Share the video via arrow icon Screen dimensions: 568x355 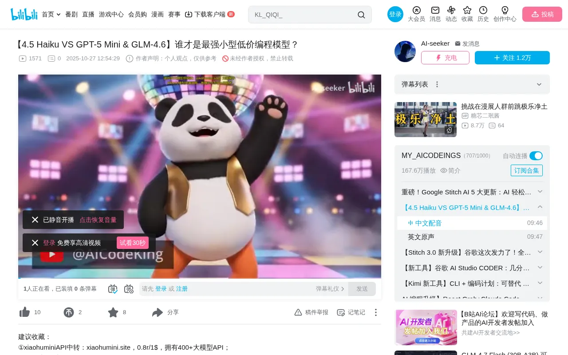click(158, 312)
